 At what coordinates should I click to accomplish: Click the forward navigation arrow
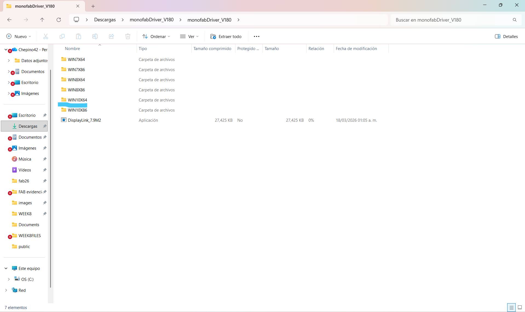pyautogui.click(x=26, y=20)
